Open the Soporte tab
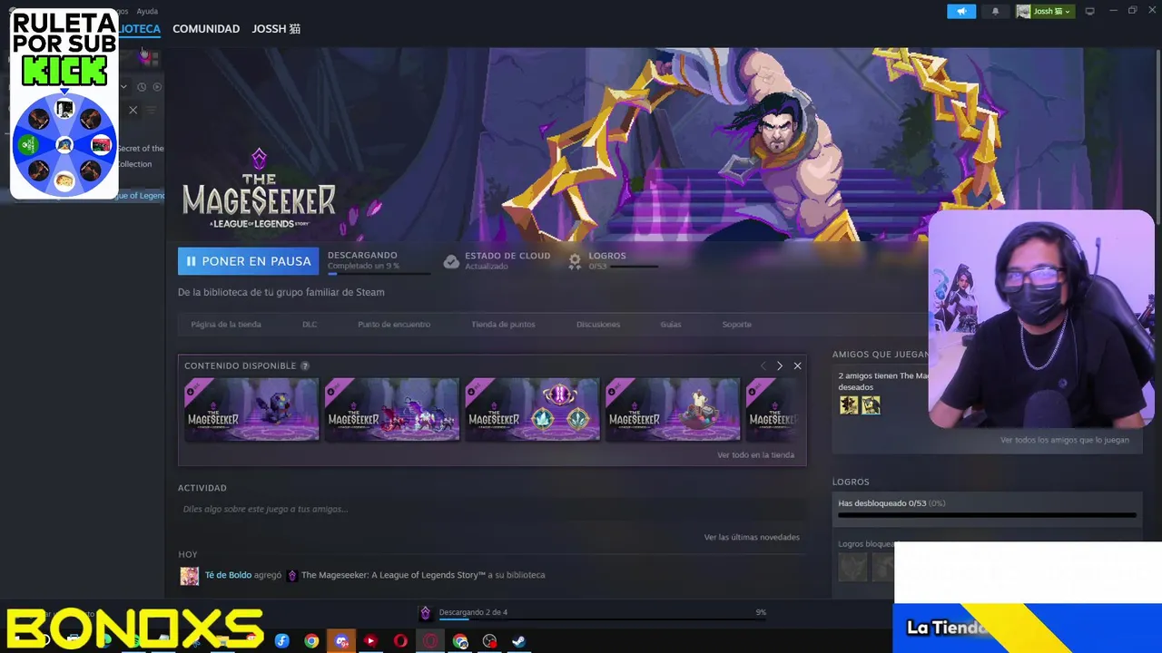Viewport: 1162px width, 653px height. [x=737, y=324]
